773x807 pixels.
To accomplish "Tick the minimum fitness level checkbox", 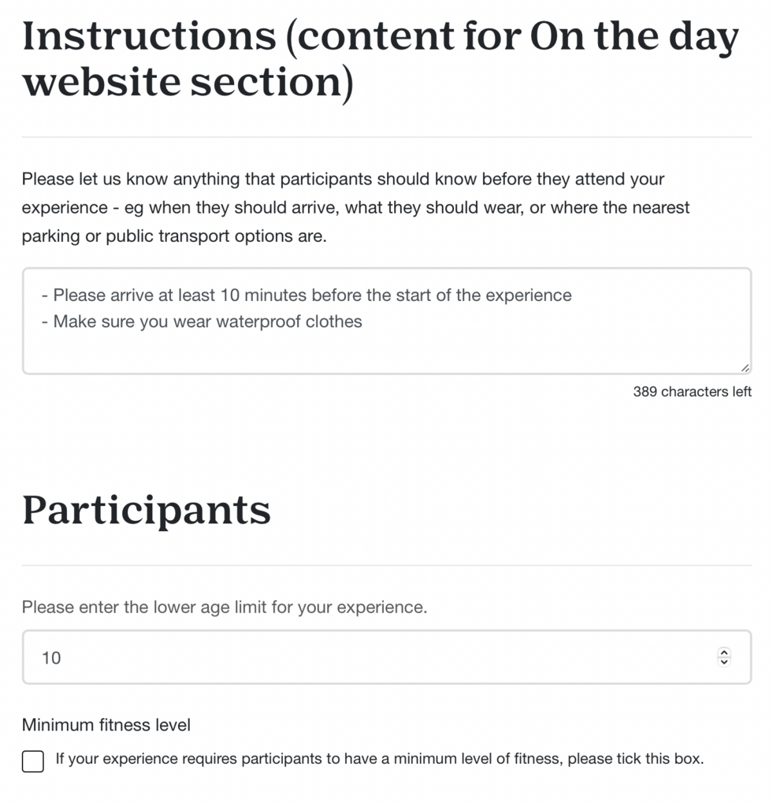I will click(x=33, y=761).
